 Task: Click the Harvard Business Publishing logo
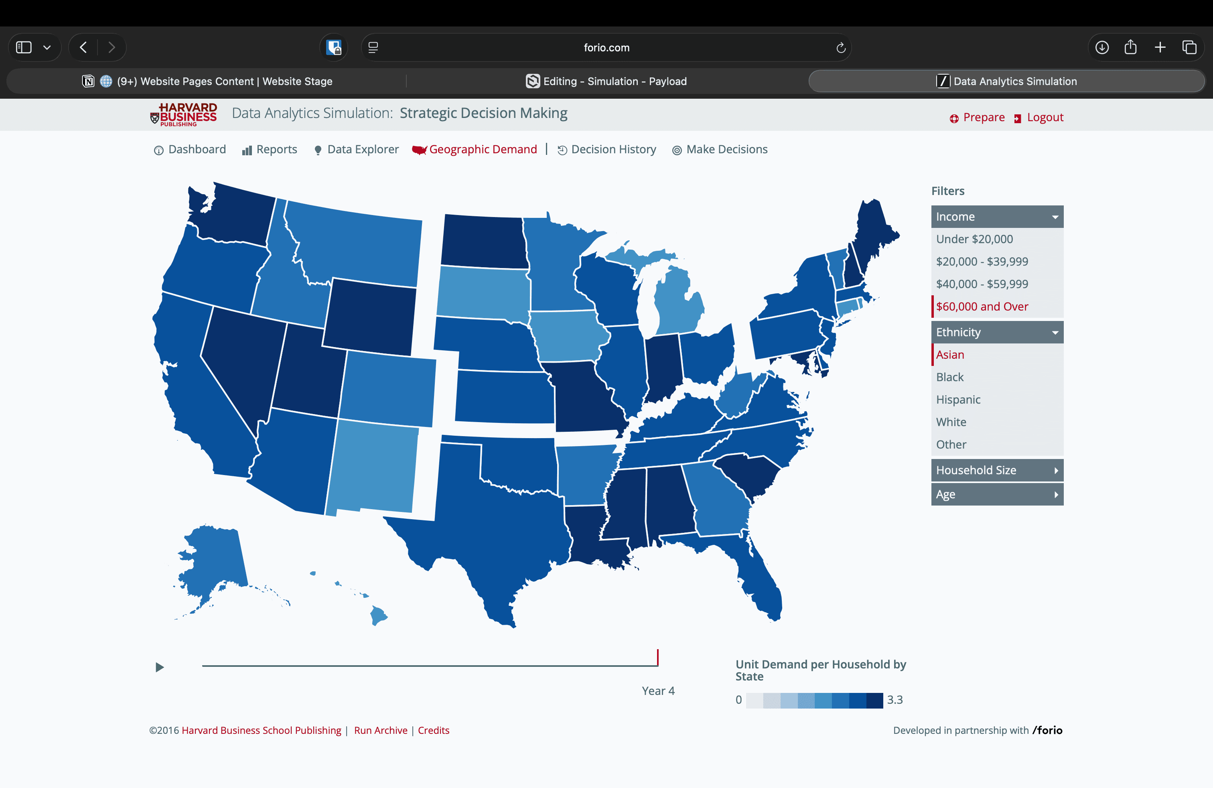coord(184,115)
